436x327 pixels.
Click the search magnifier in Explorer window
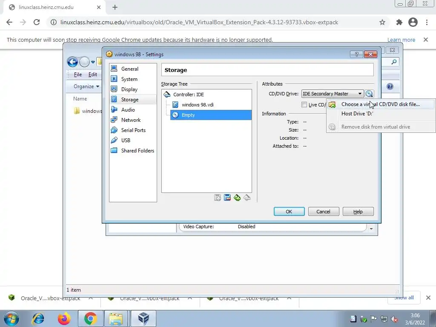(394, 62)
